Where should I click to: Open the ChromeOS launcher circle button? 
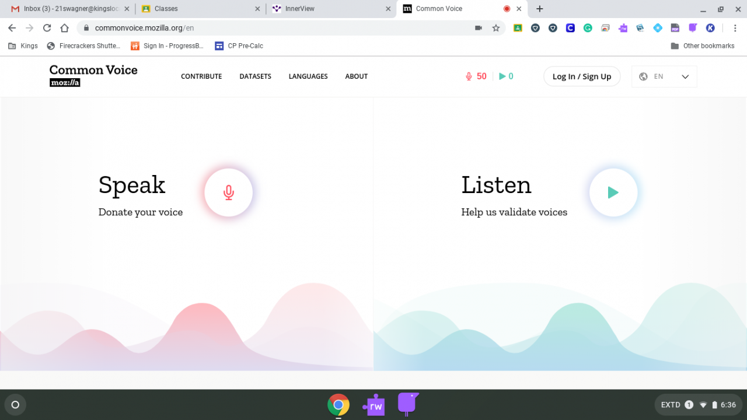[15, 405]
